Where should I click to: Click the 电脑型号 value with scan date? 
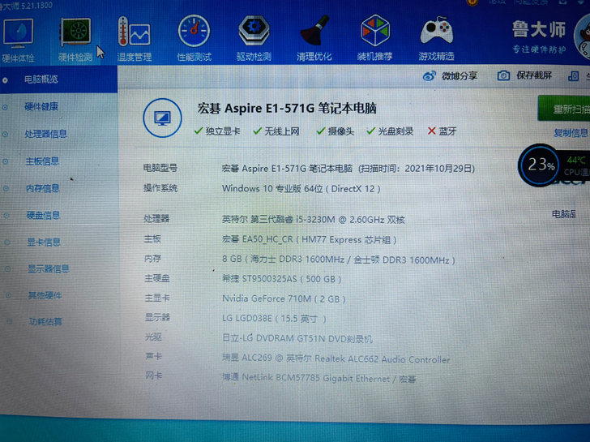pos(348,169)
